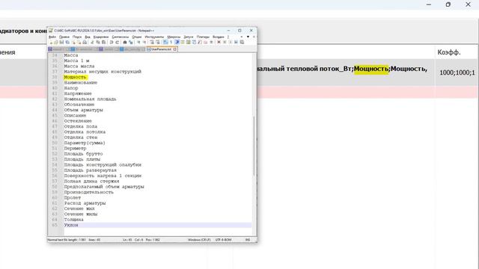The width and height of the screenshot is (479, 269).
Task: Click the stop macro recording icon
Action: point(225,42)
